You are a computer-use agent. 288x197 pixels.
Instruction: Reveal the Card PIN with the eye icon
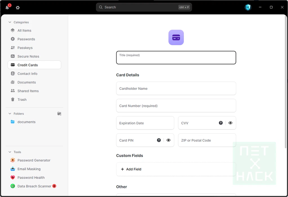click(x=168, y=140)
